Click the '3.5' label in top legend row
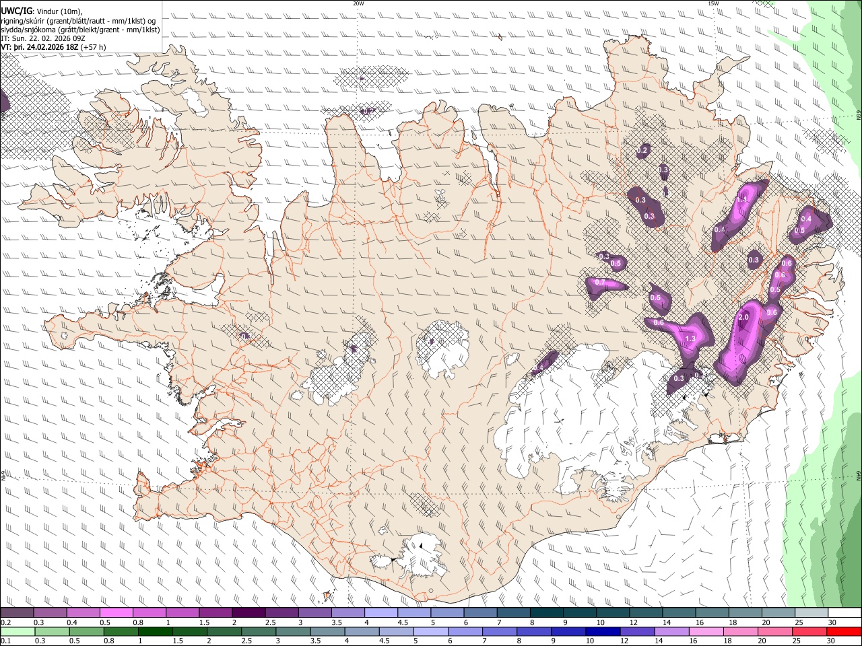862x646 pixels. pos(336,622)
